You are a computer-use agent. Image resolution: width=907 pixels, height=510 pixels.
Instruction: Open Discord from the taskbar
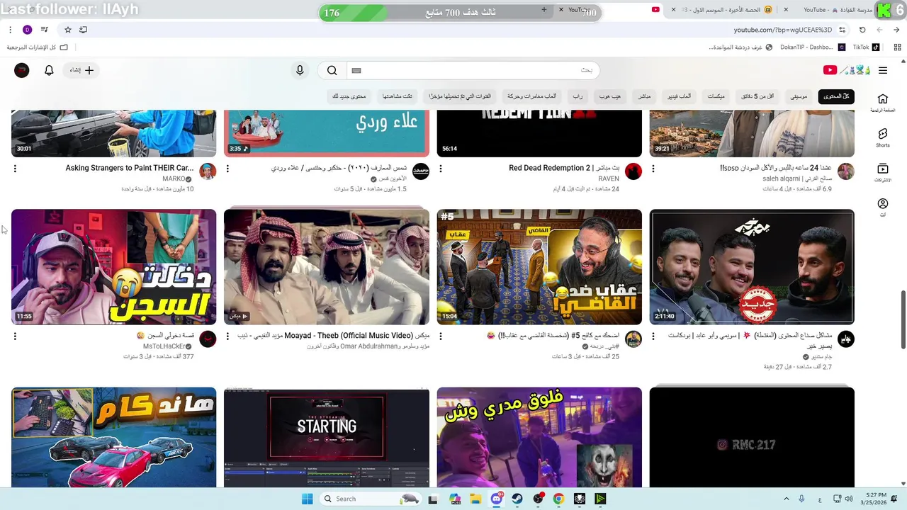pyautogui.click(x=497, y=499)
